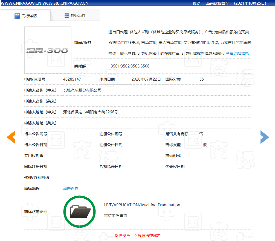This screenshot has height=241, width=275.
Task: Open the 帮助 help link
Action: (x=196, y=3)
